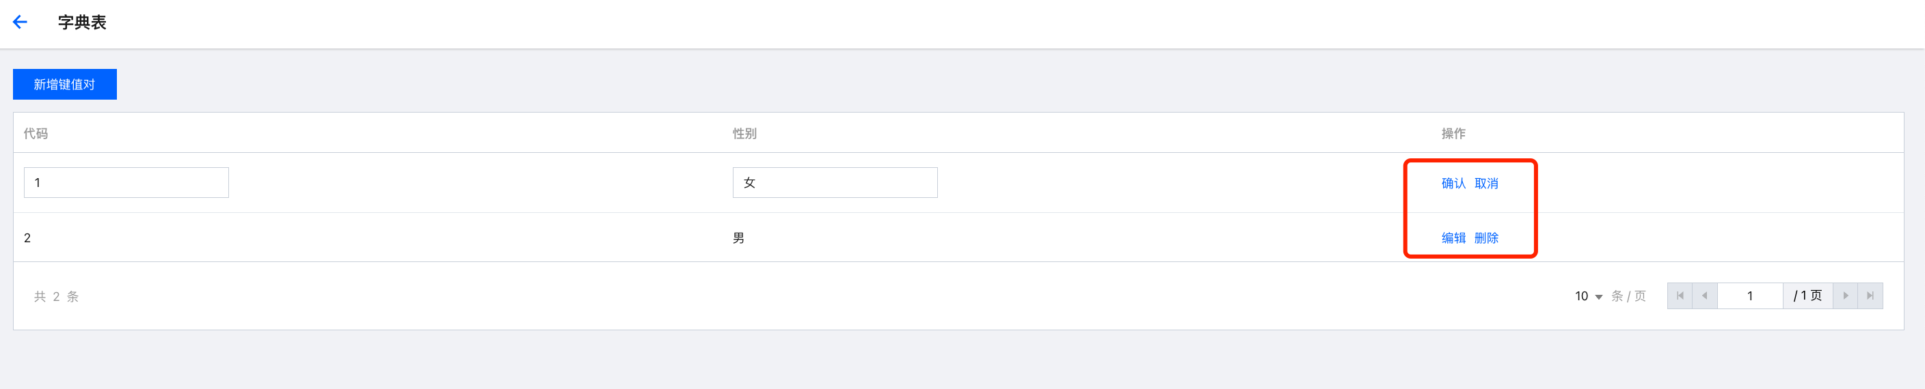1925x389 pixels.
Task: Click the 新增键值对 button
Action: pyautogui.click(x=64, y=85)
